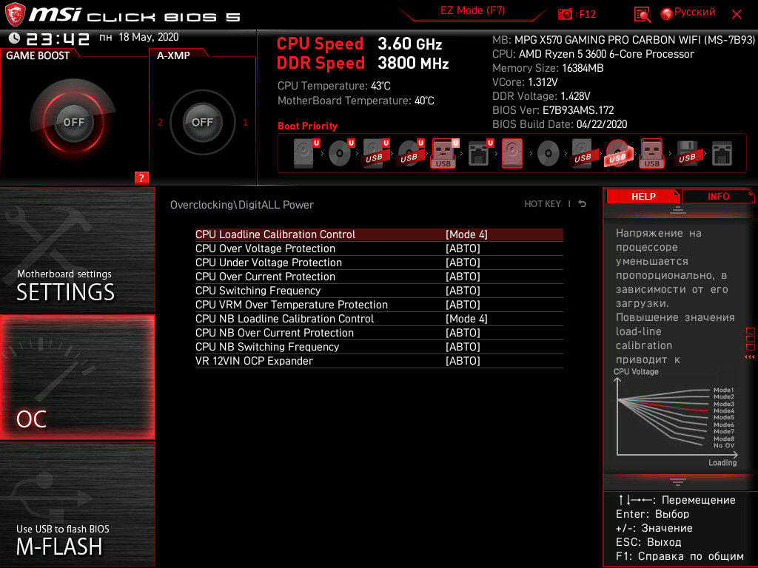Click the CPU Speed 3.60 GHz readout
Viewport: 758px width, 568px height.
click(359, 44)
